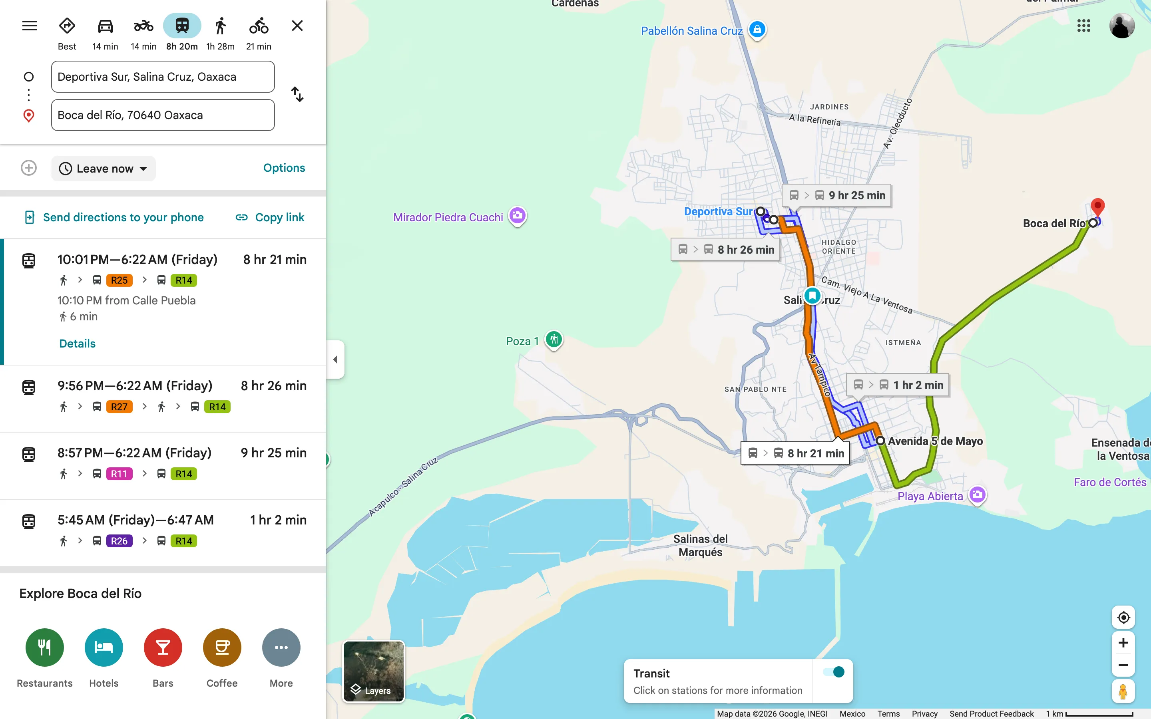Explore Restaurants near Boca del Río
1151x719 pixels.
45,657
